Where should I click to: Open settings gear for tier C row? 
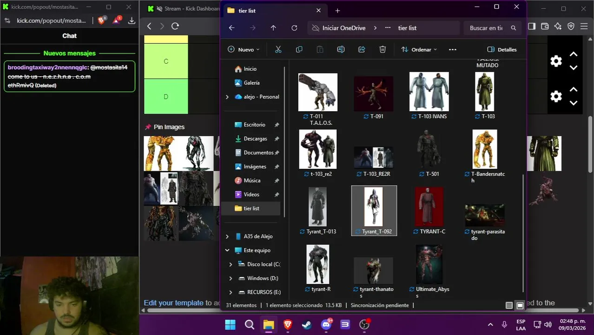(x=556, y=61)
